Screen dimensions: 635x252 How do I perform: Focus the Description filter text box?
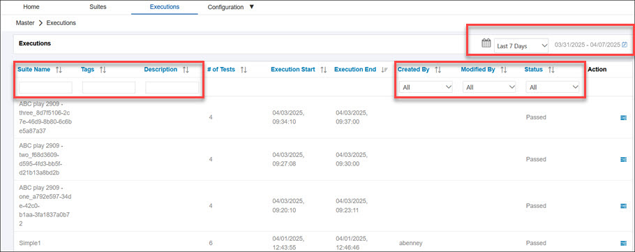172,87
